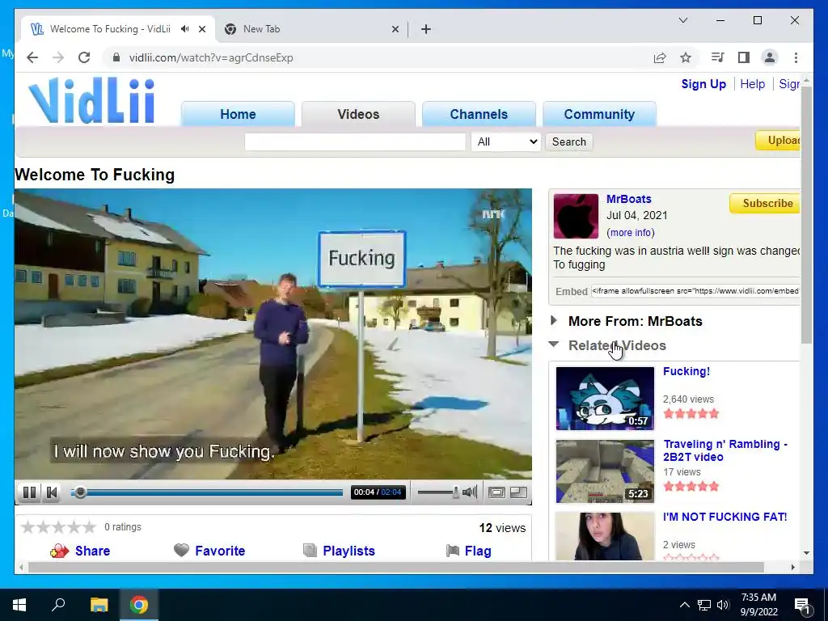Open the Fucking! related video thumbnail
Viewport: 828px width, 621px height.
[x=605, y=398]
